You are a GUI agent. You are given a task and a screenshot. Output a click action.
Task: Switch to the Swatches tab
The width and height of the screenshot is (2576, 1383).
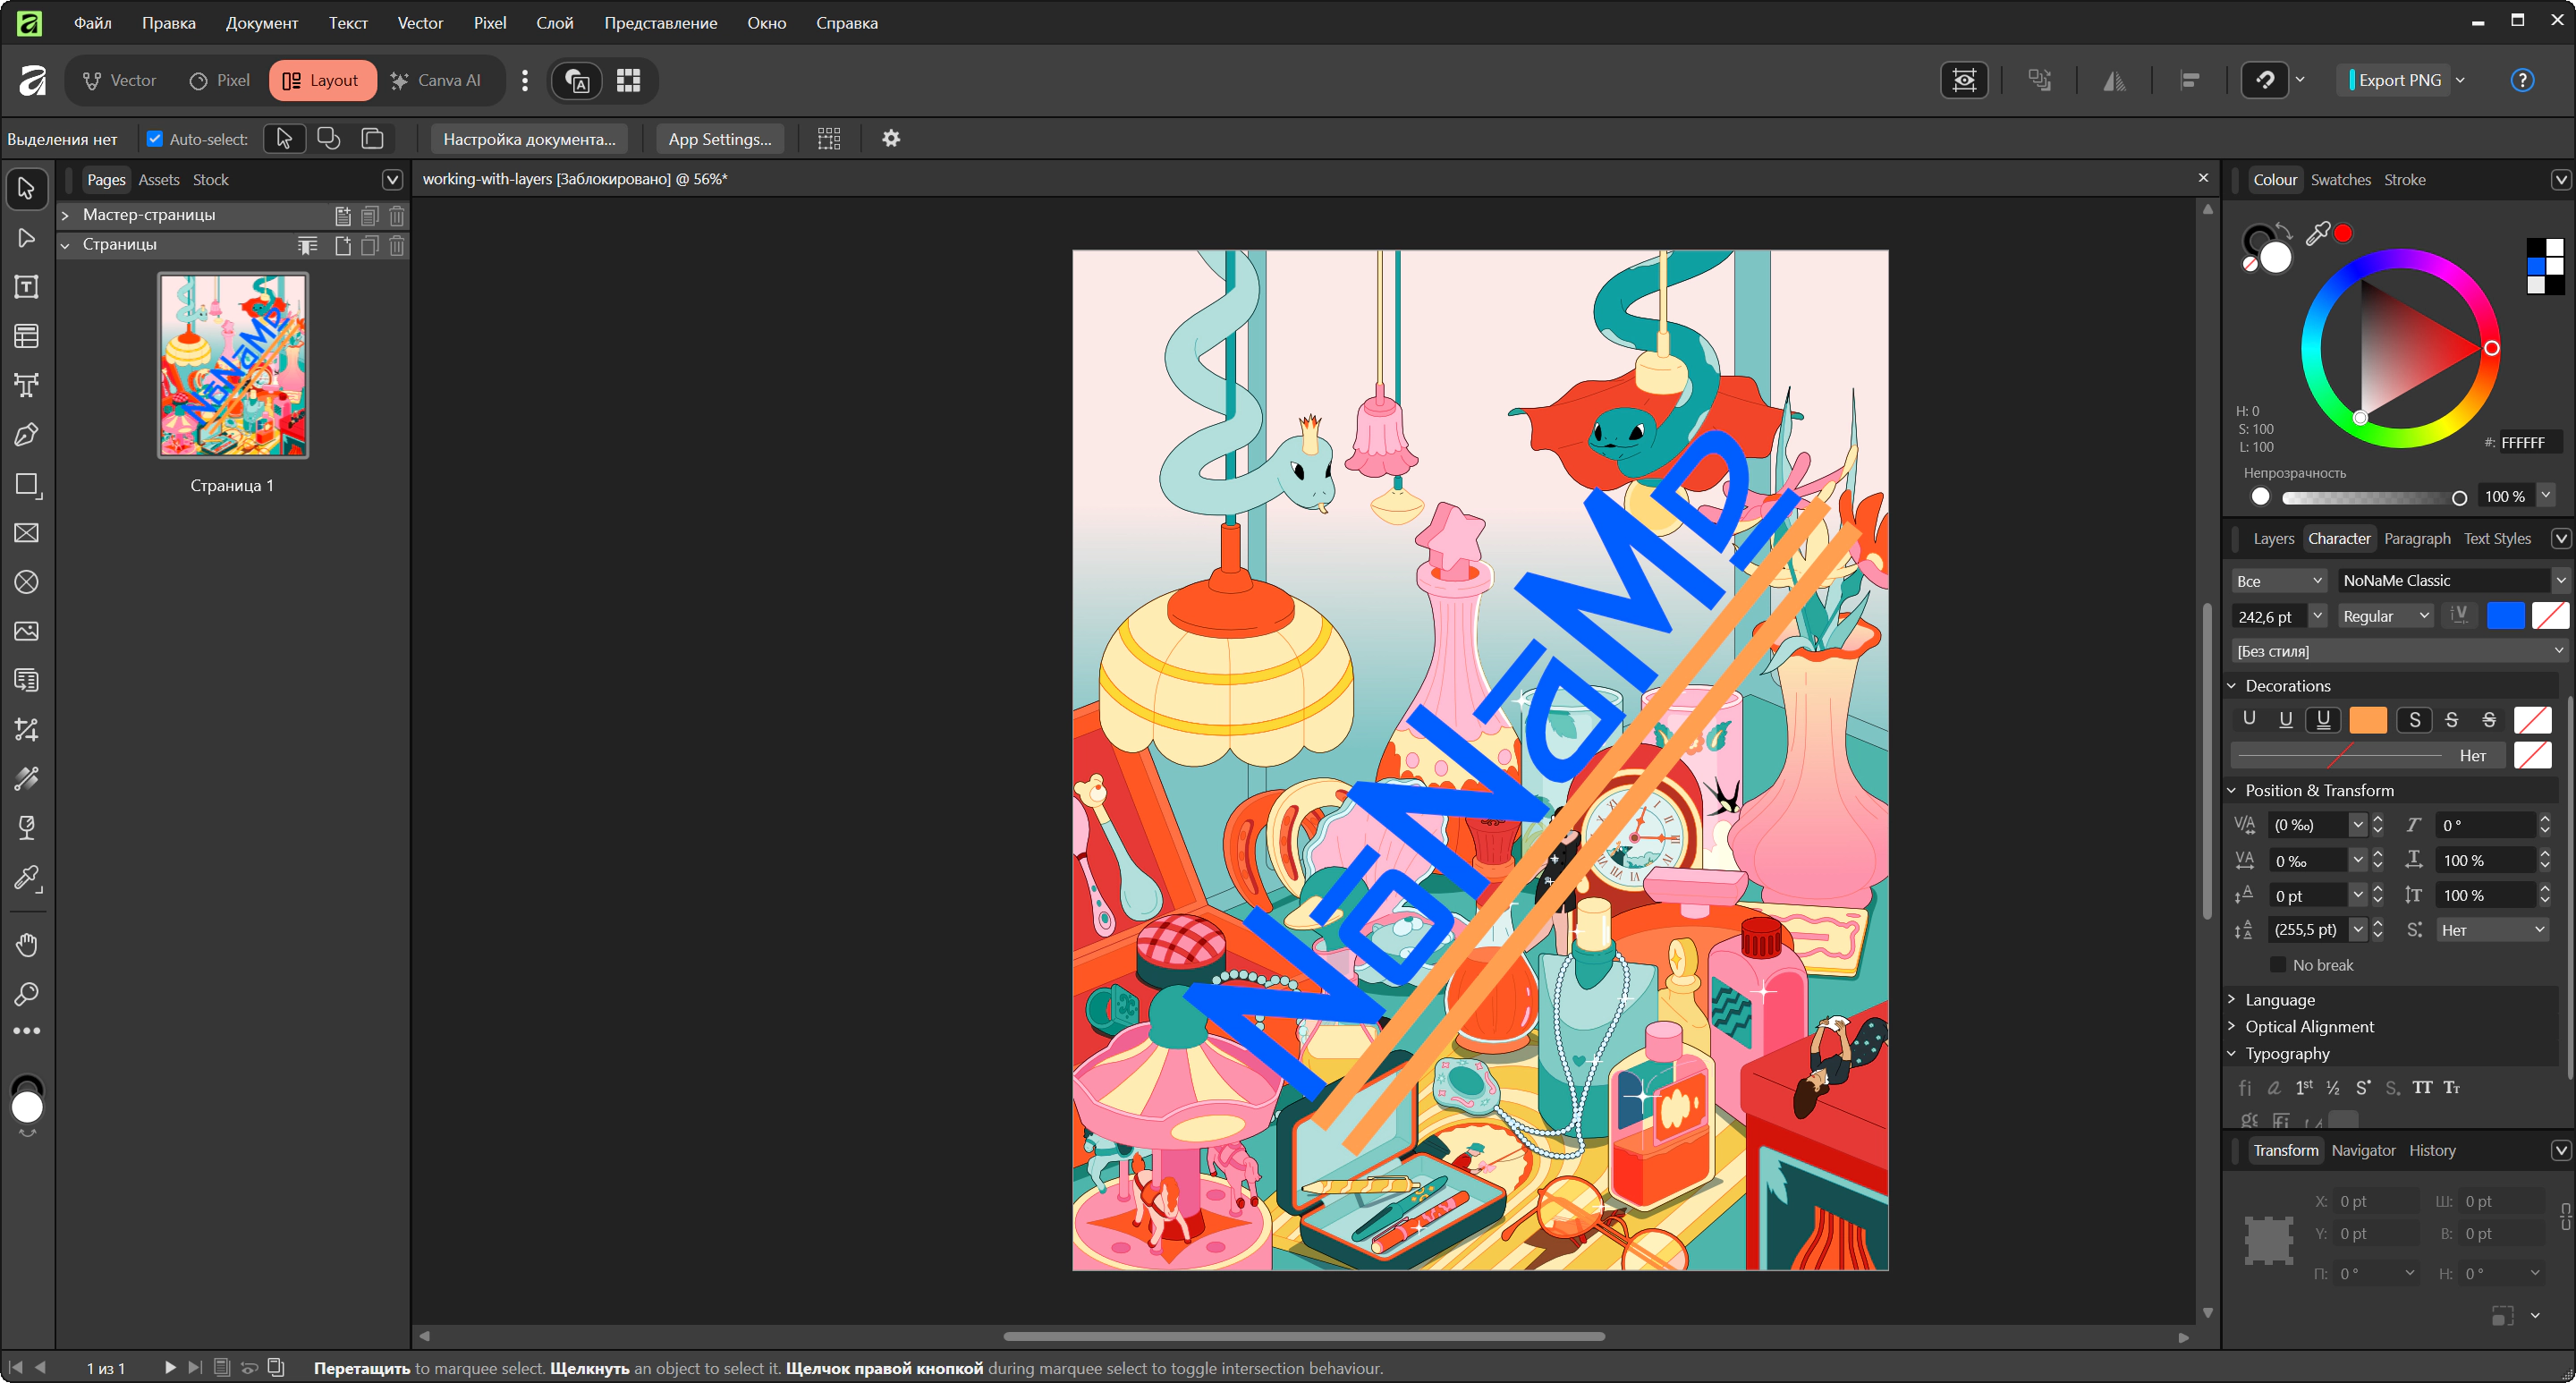tap(2340, 180)
